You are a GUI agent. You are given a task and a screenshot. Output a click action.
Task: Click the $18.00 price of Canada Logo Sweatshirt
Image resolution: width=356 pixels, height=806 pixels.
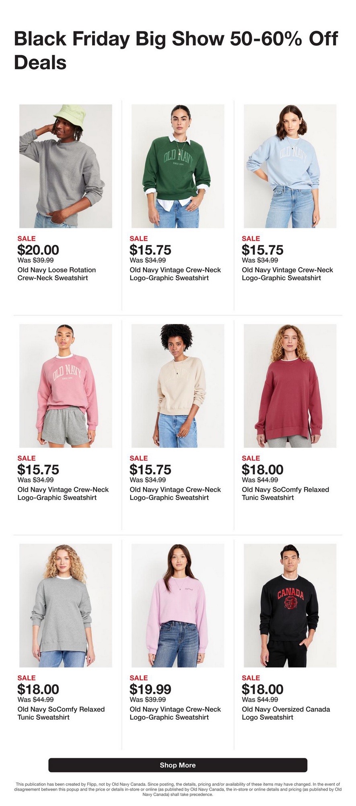pyautogui.click(x=263, y=689)
